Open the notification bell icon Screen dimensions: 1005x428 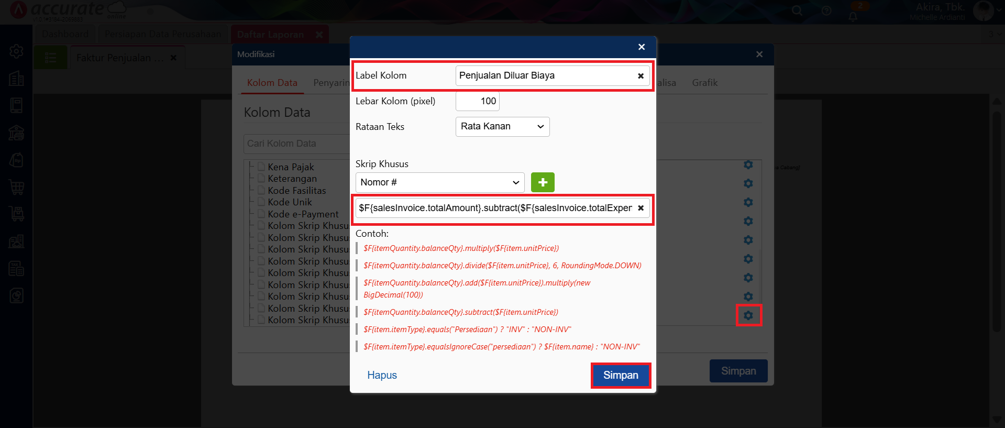(x=853, y=16)
